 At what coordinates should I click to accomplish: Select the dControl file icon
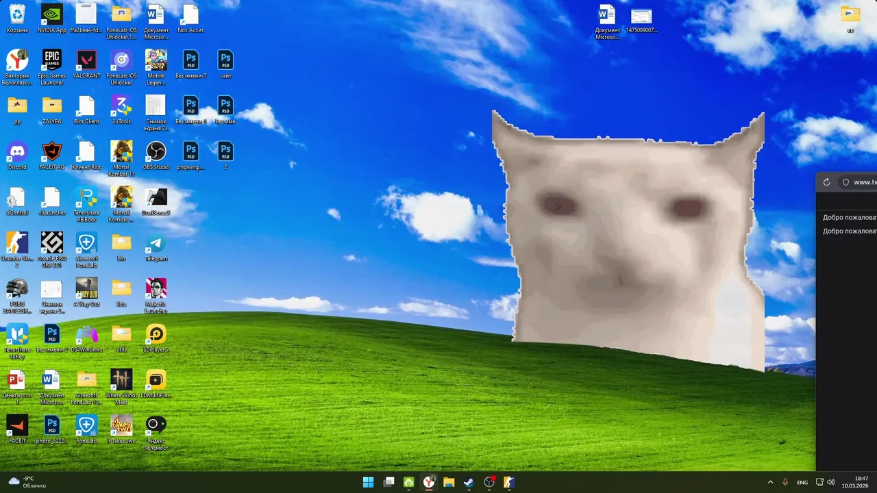(17, 201)
